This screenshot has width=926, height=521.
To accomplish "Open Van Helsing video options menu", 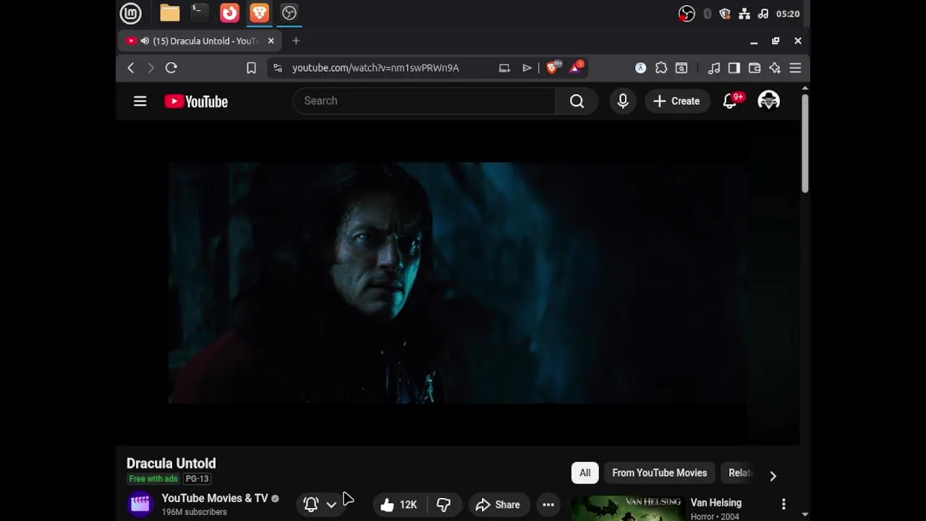I will [783, 504].
